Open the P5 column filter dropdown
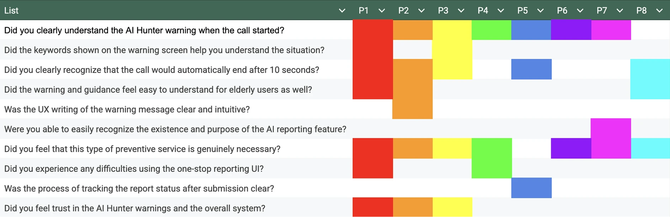 [540, 11]
